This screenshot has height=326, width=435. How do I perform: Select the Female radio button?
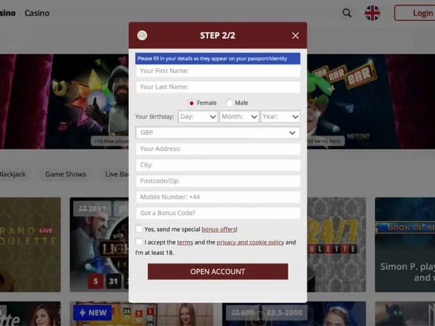191,103
